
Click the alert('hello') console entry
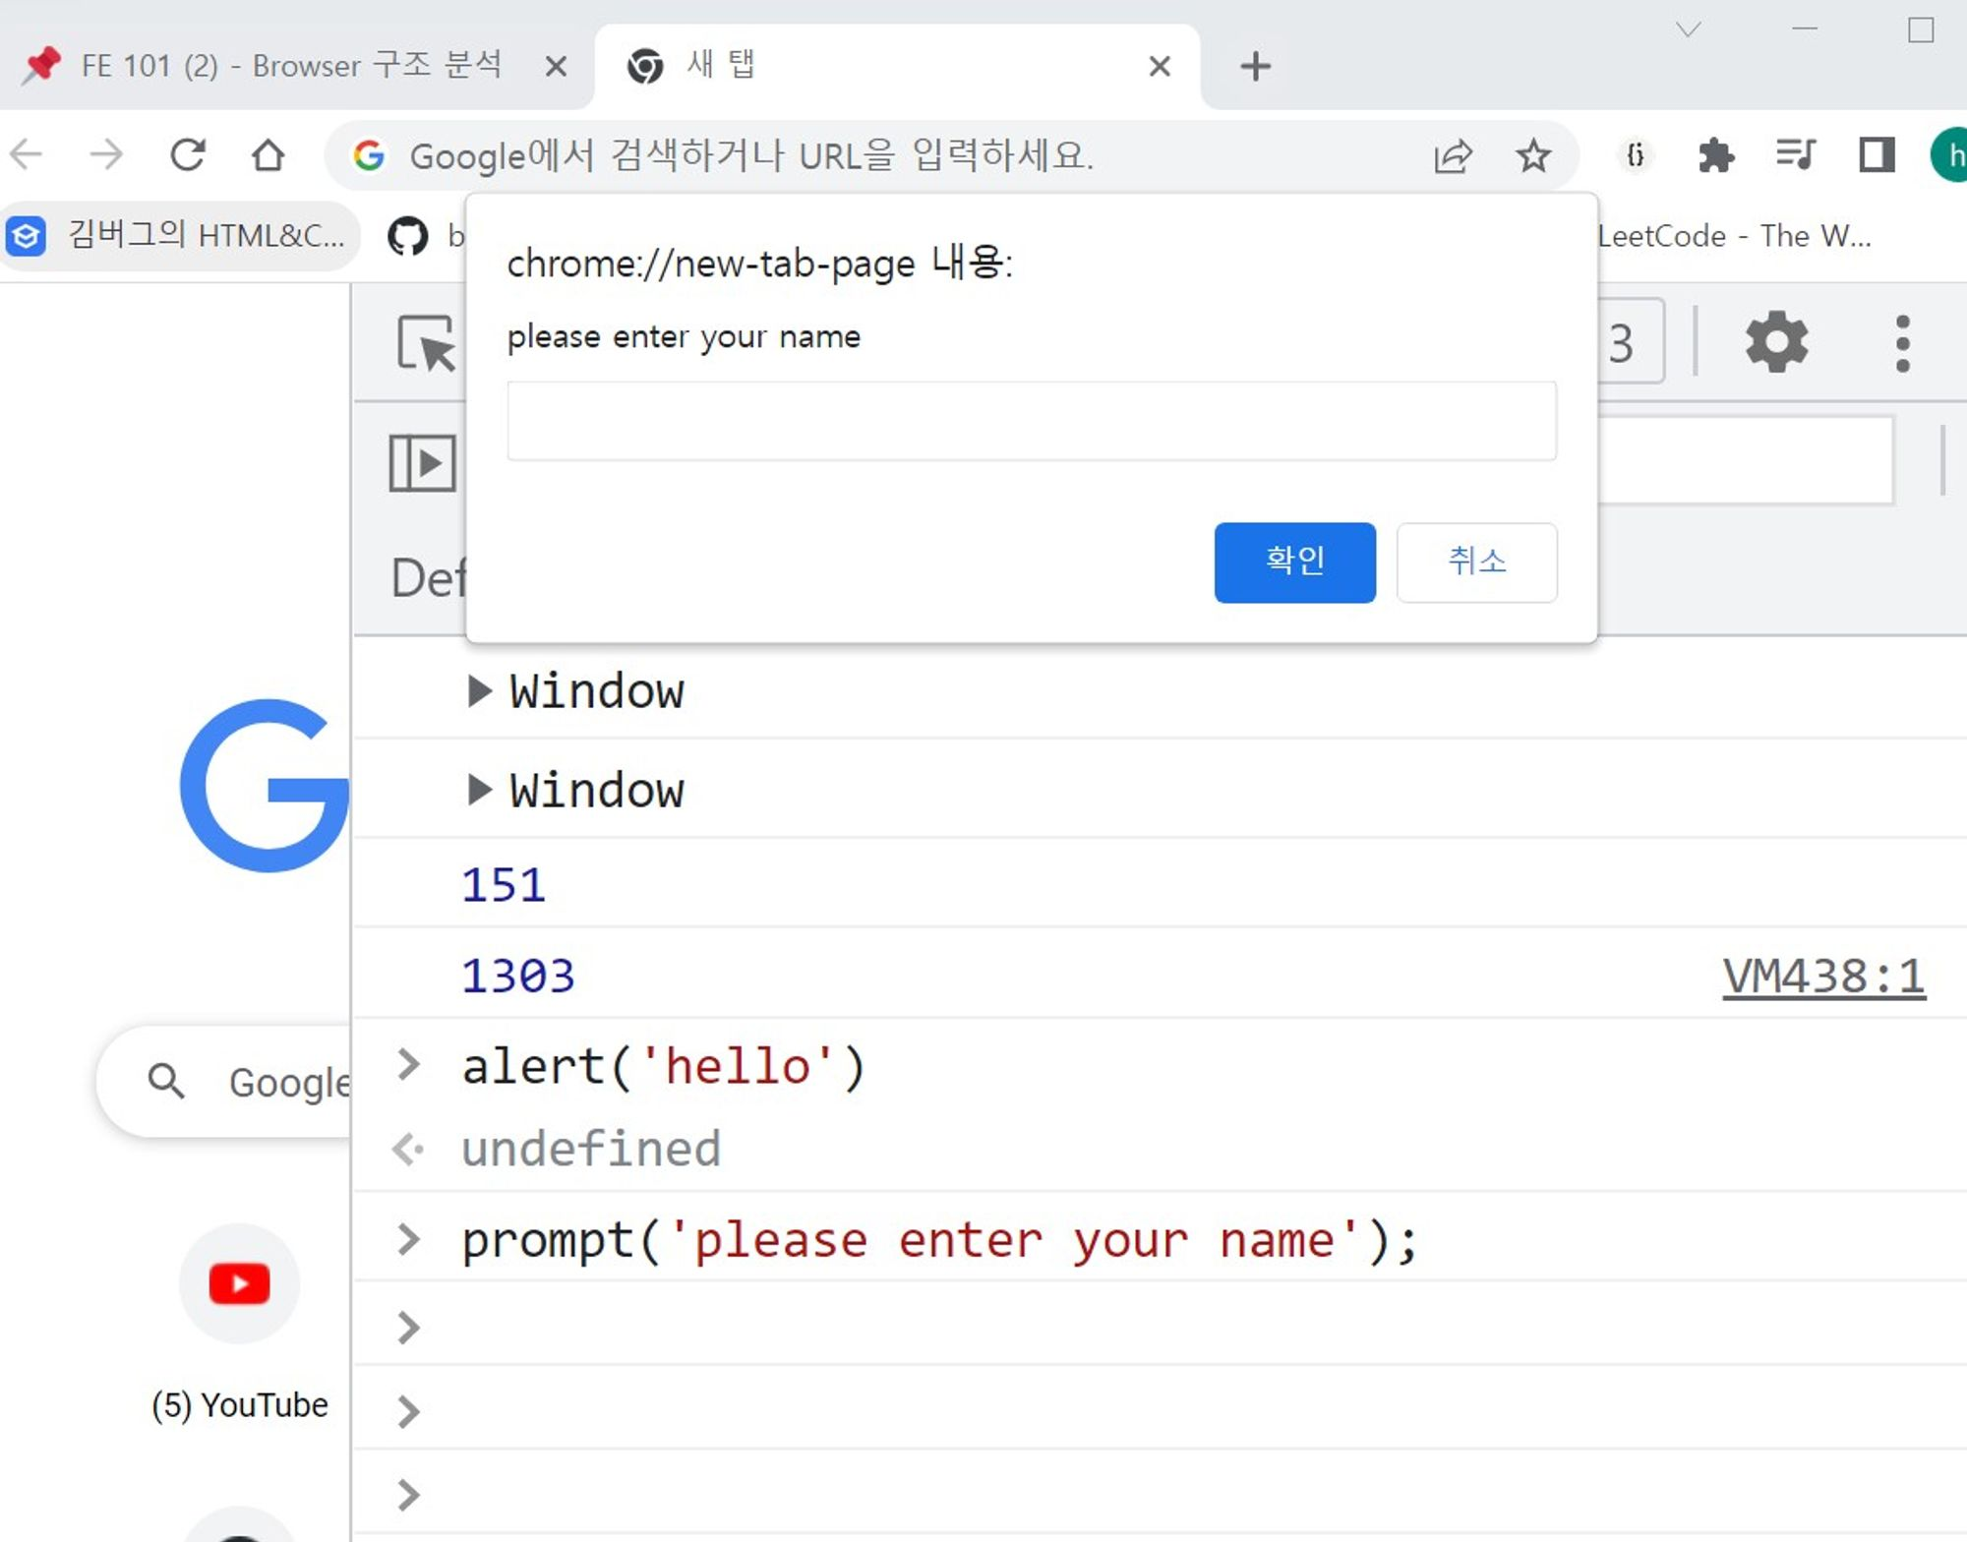pyautogui.click(x=664, y=1066)
